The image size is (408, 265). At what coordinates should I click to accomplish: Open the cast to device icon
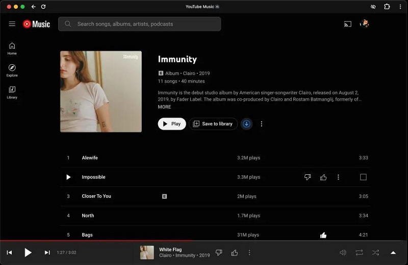click(348, 24)
